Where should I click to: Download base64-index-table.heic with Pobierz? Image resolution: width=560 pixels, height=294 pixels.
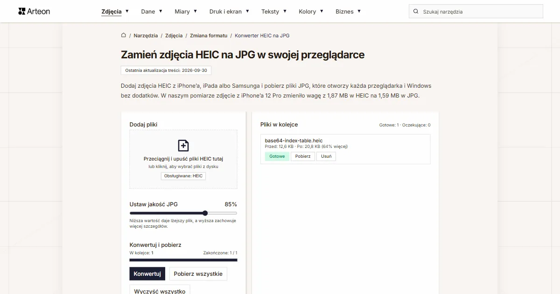coord(303,156)
